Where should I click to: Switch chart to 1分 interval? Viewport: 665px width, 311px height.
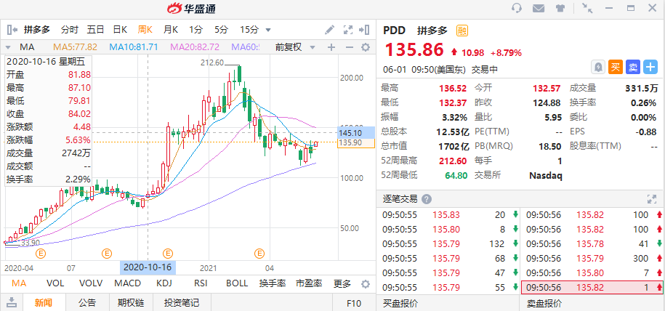coord(196,30)
